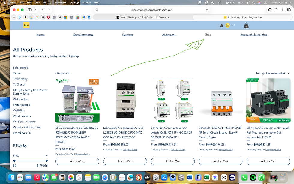The image size is (294, 184).
Task: Open the Wix bookmark favicon
Action: 14,17
